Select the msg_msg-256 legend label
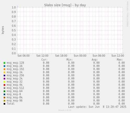 tap(15, 76)
